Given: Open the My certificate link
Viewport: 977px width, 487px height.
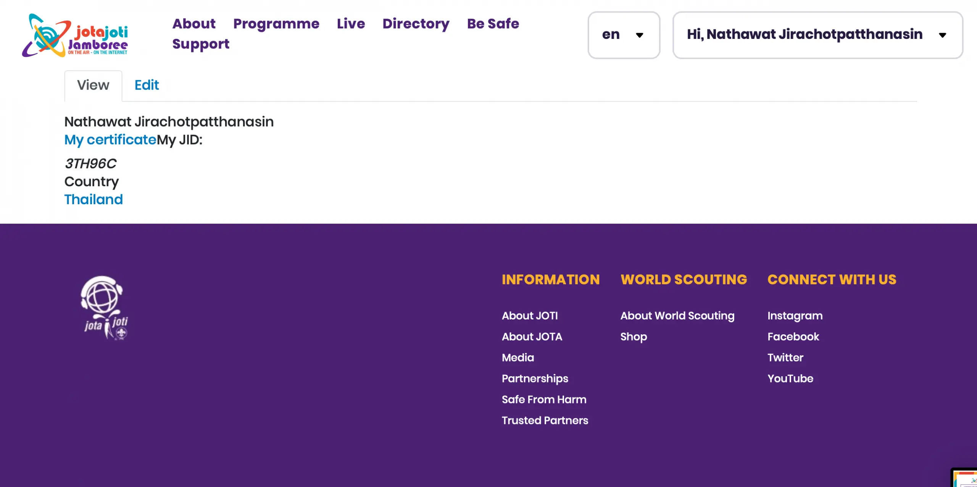Looking at the screenshot, I should 110,140.
